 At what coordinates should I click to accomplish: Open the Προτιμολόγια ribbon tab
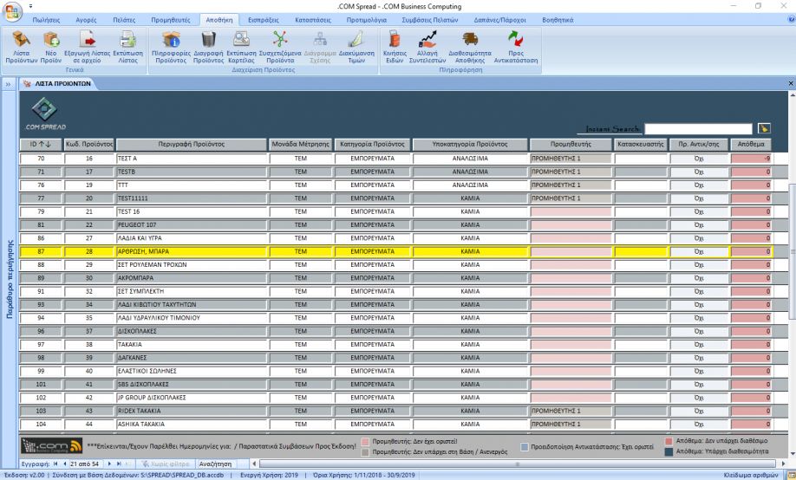click(x=367, y=20)
